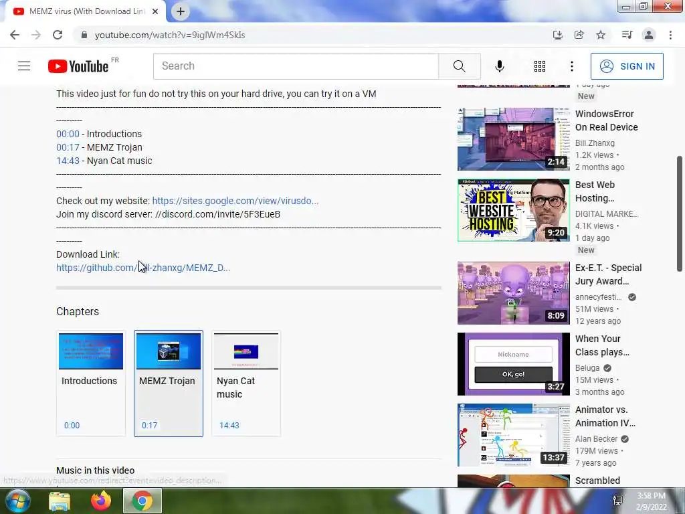This screenshot has height=514, width=685.
Task: Jump to timestamp 00:17 in the description
Action: (x=68, y=147)
